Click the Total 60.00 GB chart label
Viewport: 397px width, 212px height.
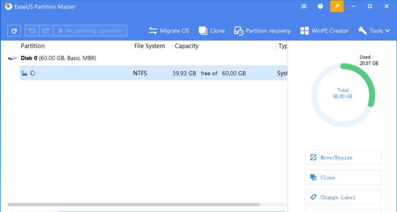(343, 93)
